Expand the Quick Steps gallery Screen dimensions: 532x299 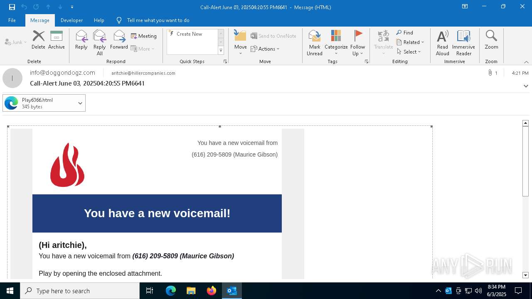[221, 51]
